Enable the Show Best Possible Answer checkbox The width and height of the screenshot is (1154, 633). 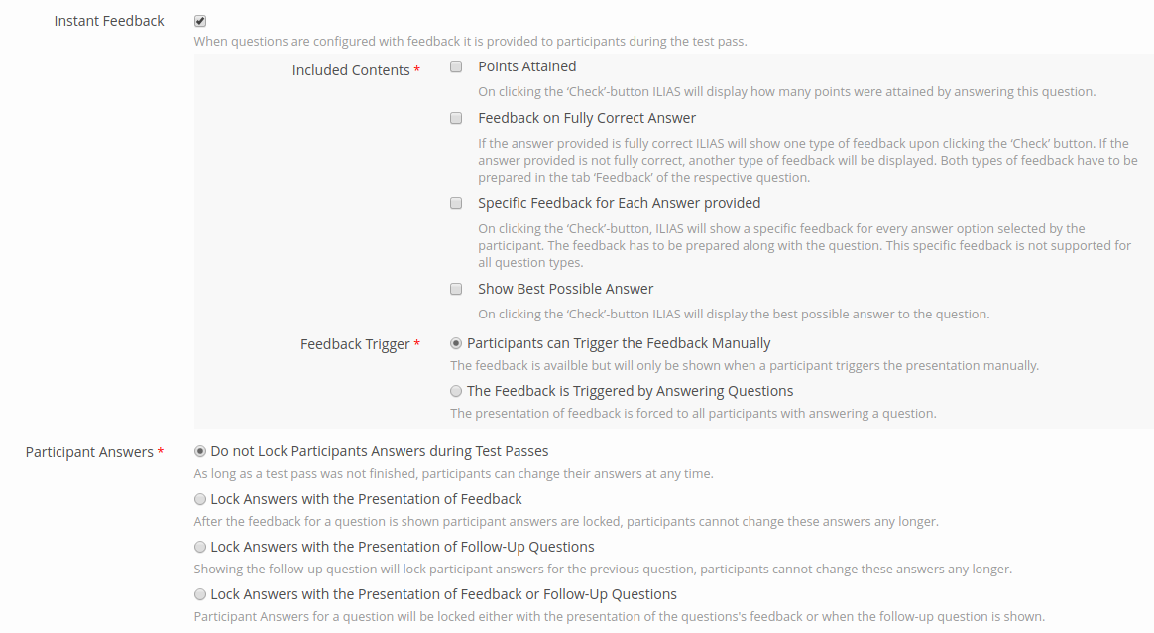click(456, 289)
